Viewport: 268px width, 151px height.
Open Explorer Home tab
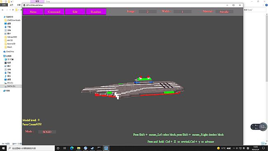[x=12, y=5]
